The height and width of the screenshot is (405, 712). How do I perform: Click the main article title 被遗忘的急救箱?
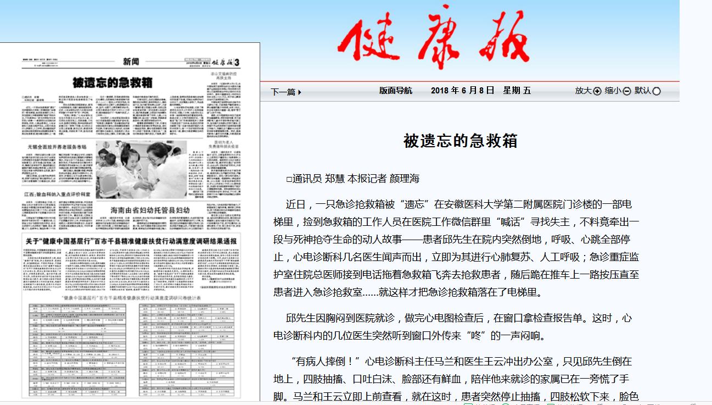(x=460, y=141)
